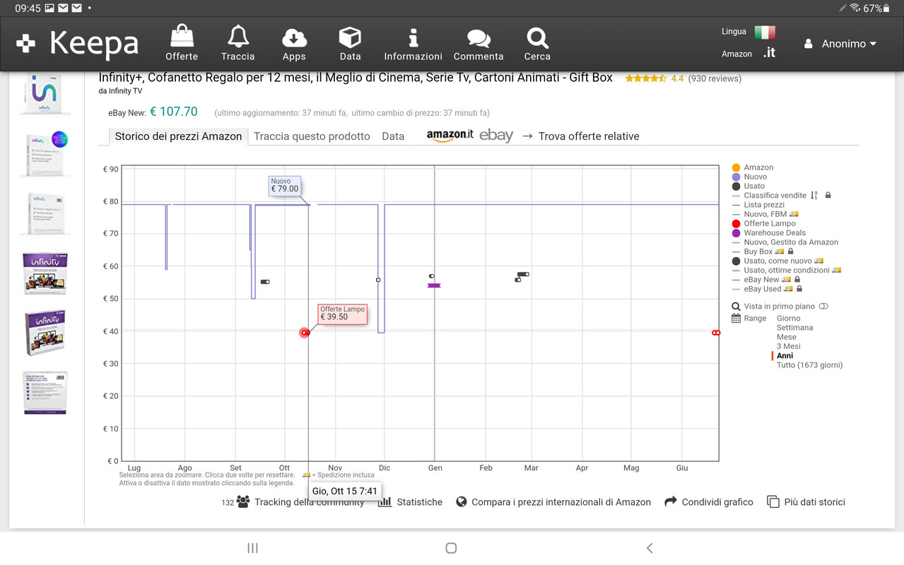Click the ebay logo tab
This screenshot has height=565, width=904.
pyautogui.click(x=496, y=136)
